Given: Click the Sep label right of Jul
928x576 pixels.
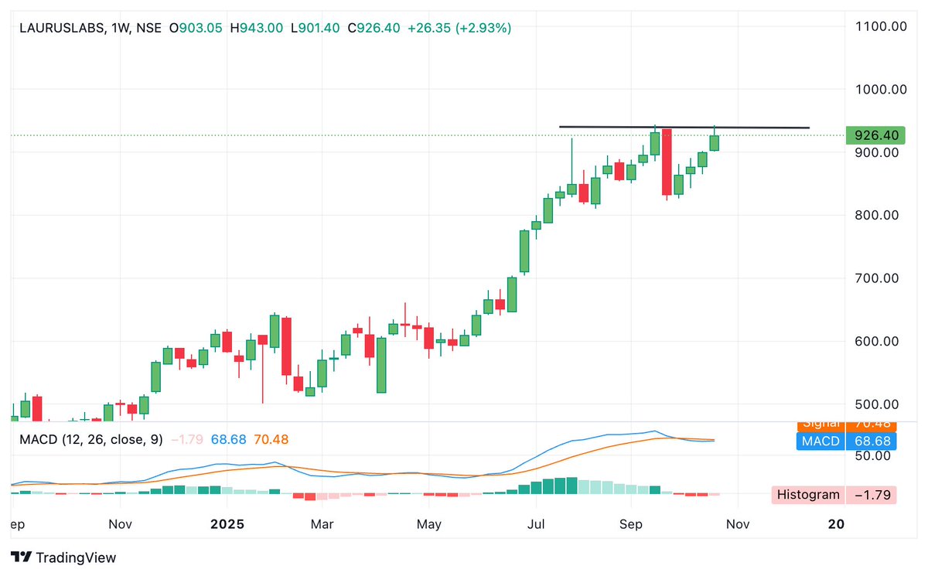Looking at the screenshot, I should (631, 524).
